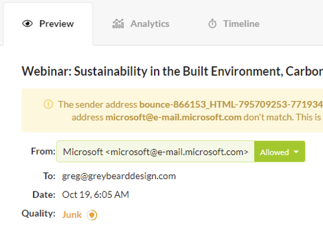Click the To: label
Screen dimensions: 323x238
[x=49, y=176]
